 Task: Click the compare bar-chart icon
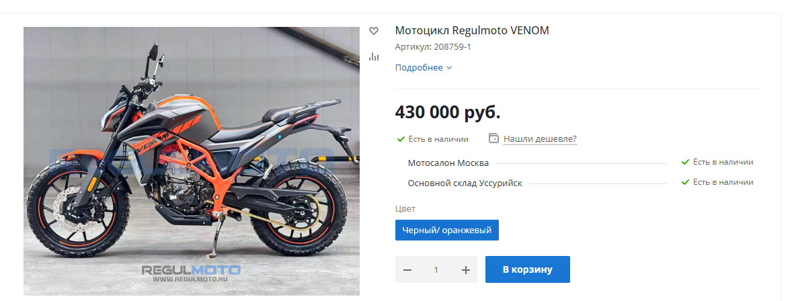pyautogui.click(x=373, y=56)
